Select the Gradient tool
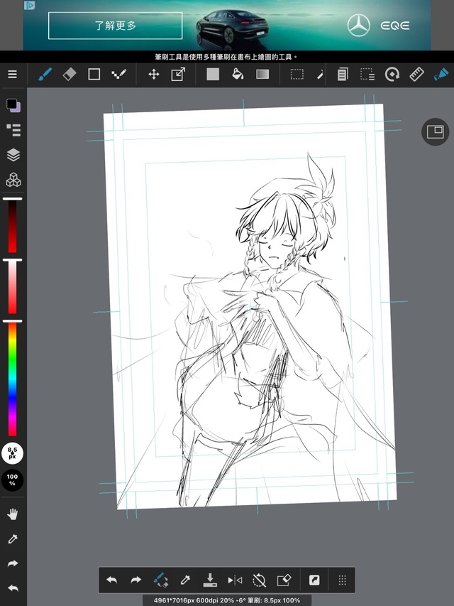The image size is (454, 606). 262,74
